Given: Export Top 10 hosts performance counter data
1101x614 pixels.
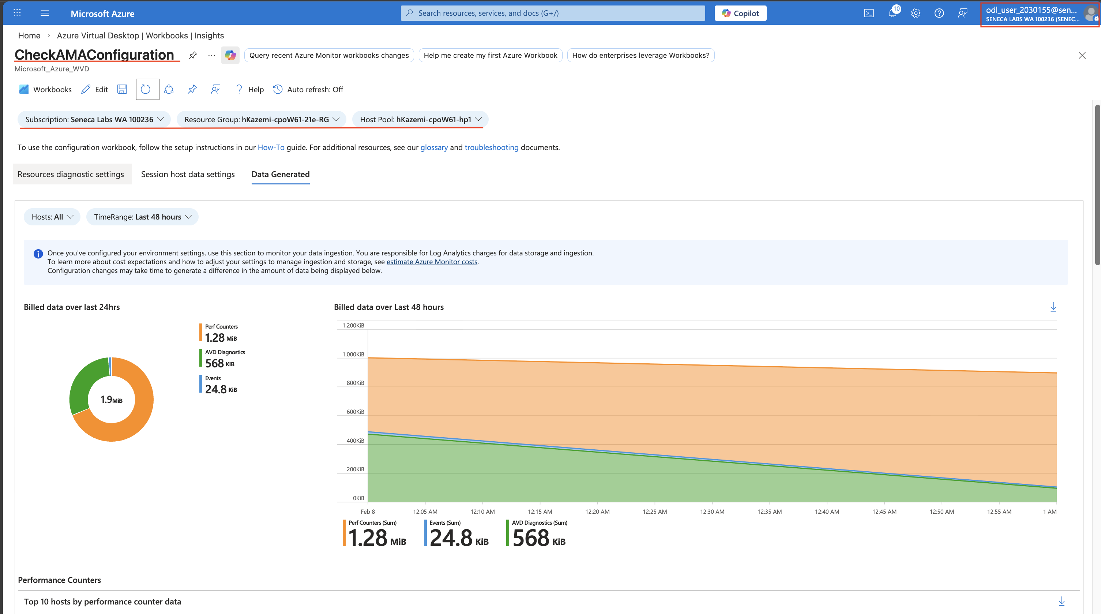Looking at the screenshot, I should pos(1061,601).
